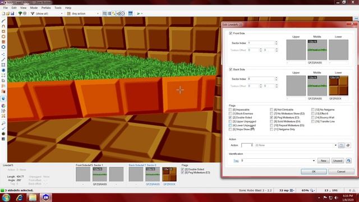The width and height of the screenshot is (359, 202).
Task: Click the Unused tag button
Action: (338, 160)
